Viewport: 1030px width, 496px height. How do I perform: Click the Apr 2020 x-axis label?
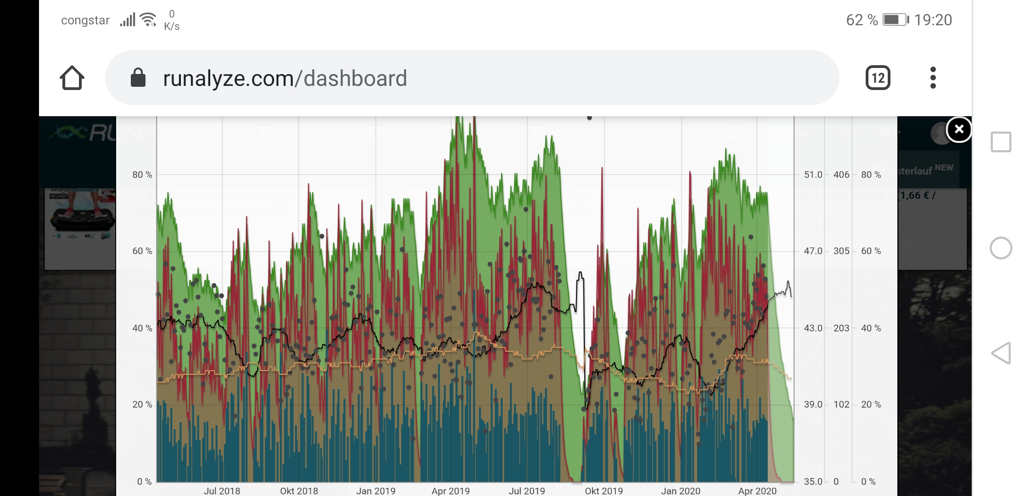[x=757, y=490]
